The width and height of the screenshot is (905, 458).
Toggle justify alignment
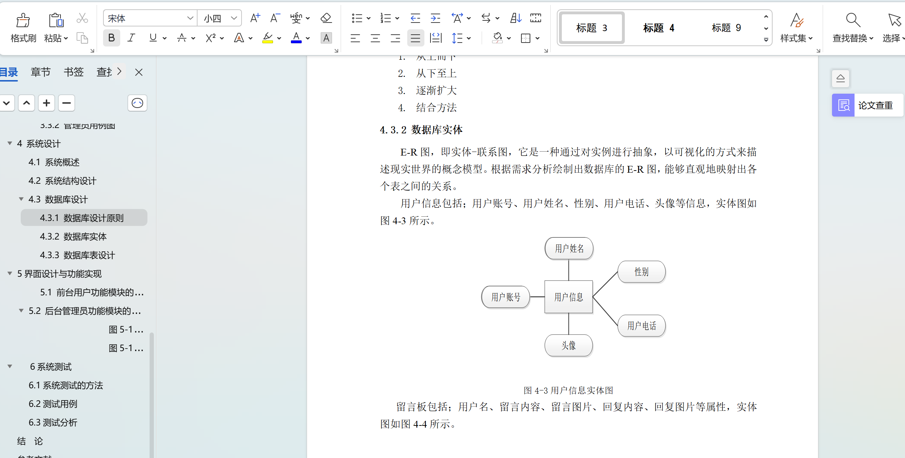point(415,38)
